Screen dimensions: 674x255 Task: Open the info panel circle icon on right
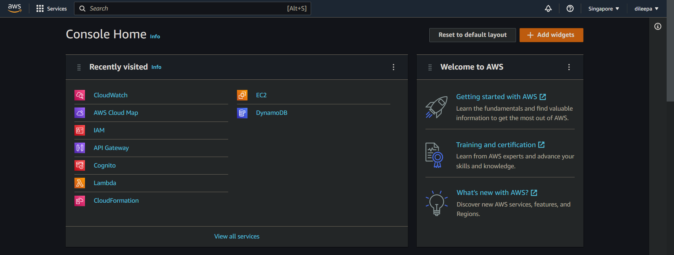point(658,26)
